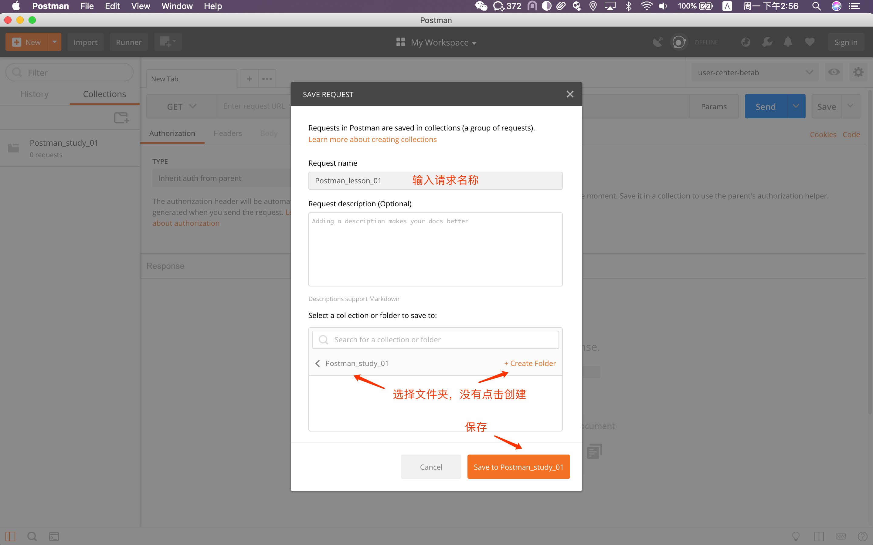Screen dimensions: 873x545
Task: Click the Request description text area
Action: pyautogui.click(x=435, y=249)
